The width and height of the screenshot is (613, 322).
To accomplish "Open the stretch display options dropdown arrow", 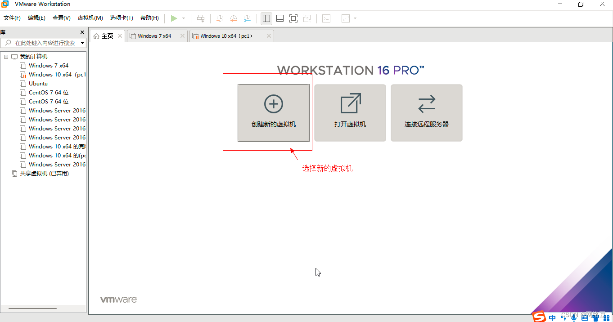I will click(x=355, y=18).
